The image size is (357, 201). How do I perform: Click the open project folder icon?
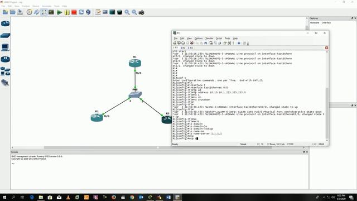[x=13, y=12]
